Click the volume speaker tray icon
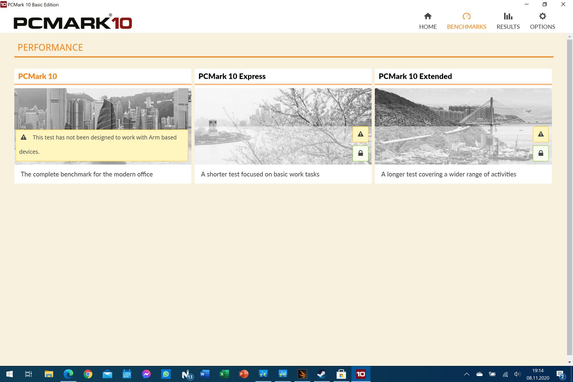The image size is (573, 382). click(x=517, y=374)
